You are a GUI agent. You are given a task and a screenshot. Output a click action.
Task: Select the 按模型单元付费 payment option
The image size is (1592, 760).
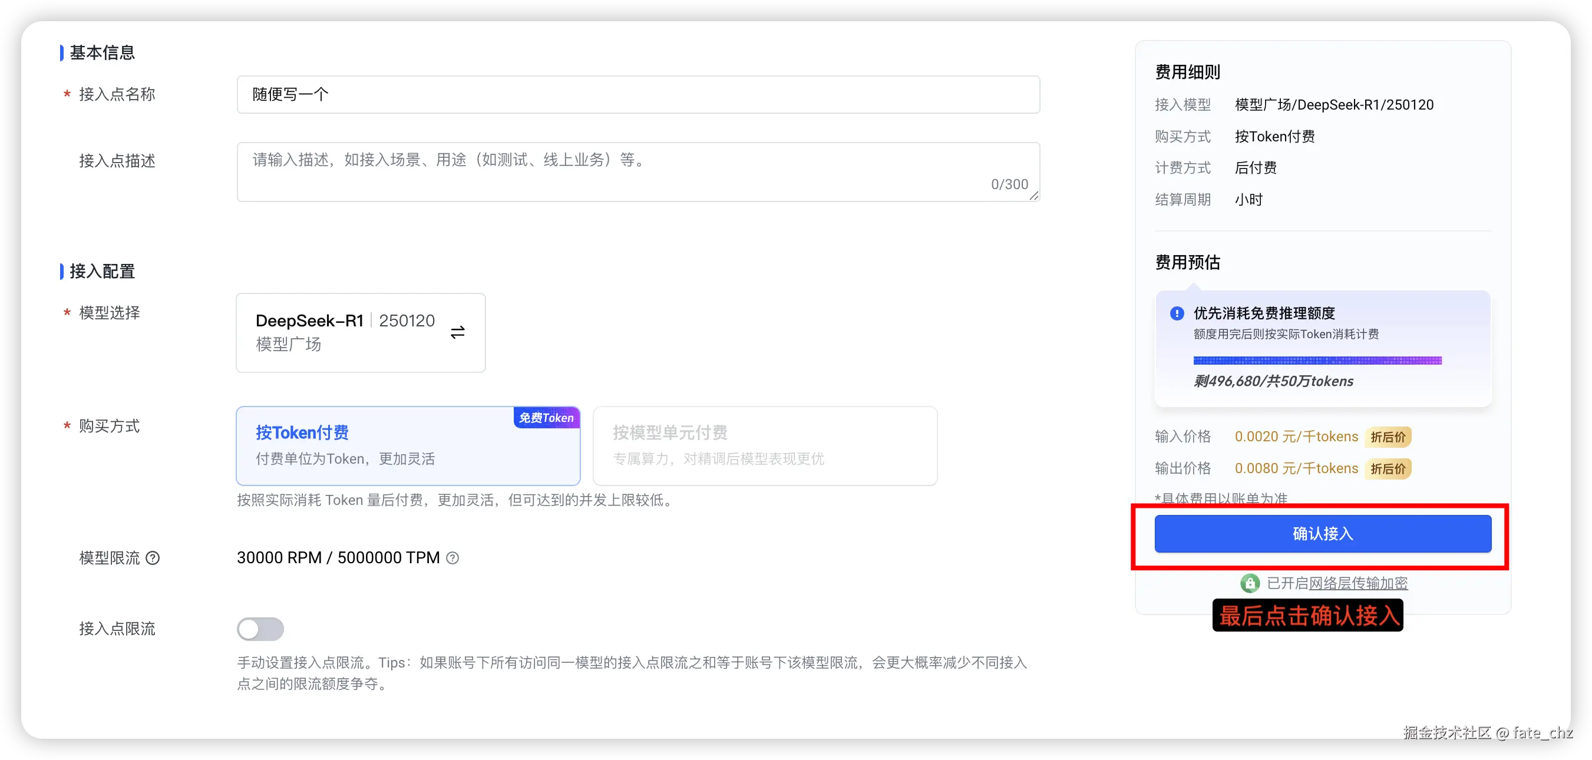765,446
